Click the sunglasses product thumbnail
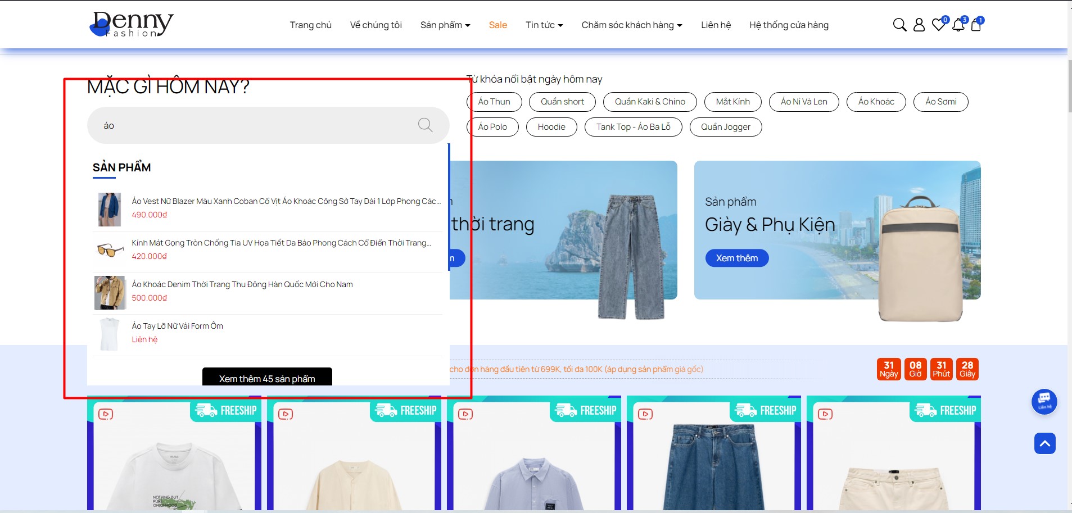The height and width of the screenshot is (513, 1072). (110, 250)
